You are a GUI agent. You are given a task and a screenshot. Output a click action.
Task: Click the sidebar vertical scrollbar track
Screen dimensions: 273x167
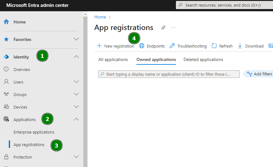85,92
